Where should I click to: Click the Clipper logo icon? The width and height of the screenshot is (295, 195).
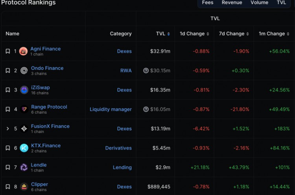24,186
